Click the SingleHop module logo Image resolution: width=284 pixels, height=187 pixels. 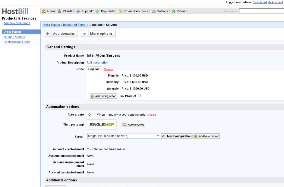(102, 125)
